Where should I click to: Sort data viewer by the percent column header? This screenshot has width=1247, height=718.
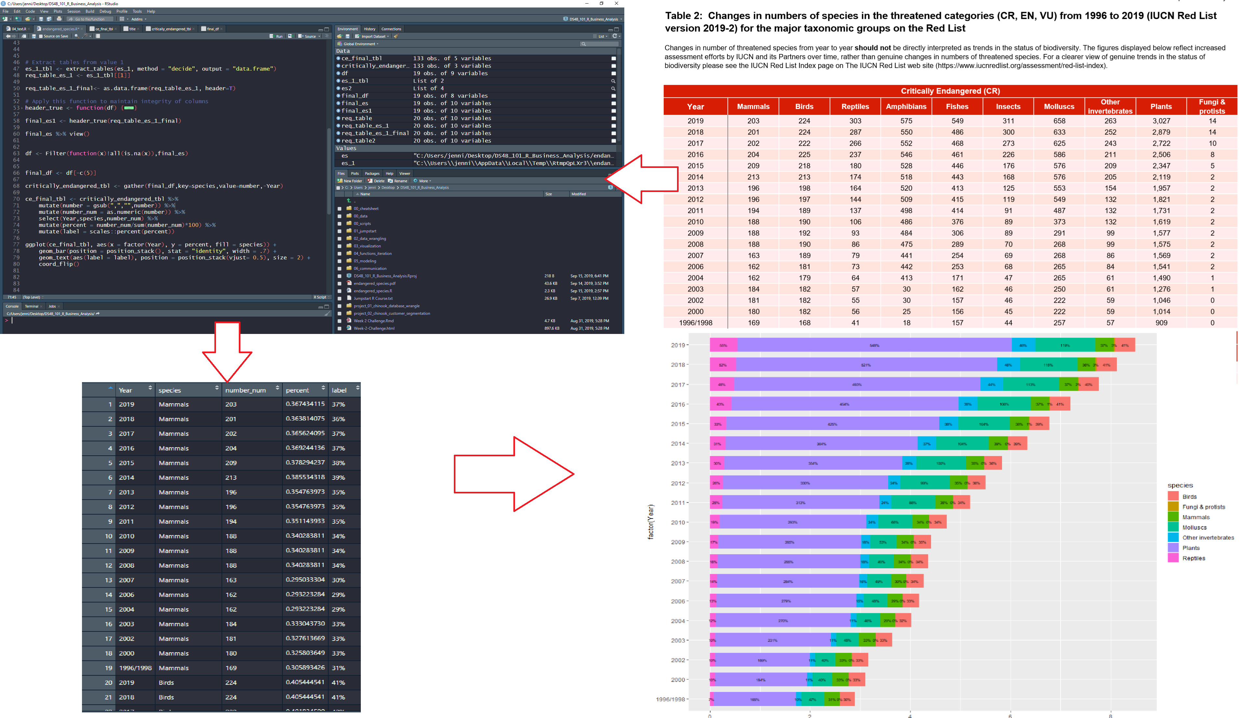coord(305,390)
